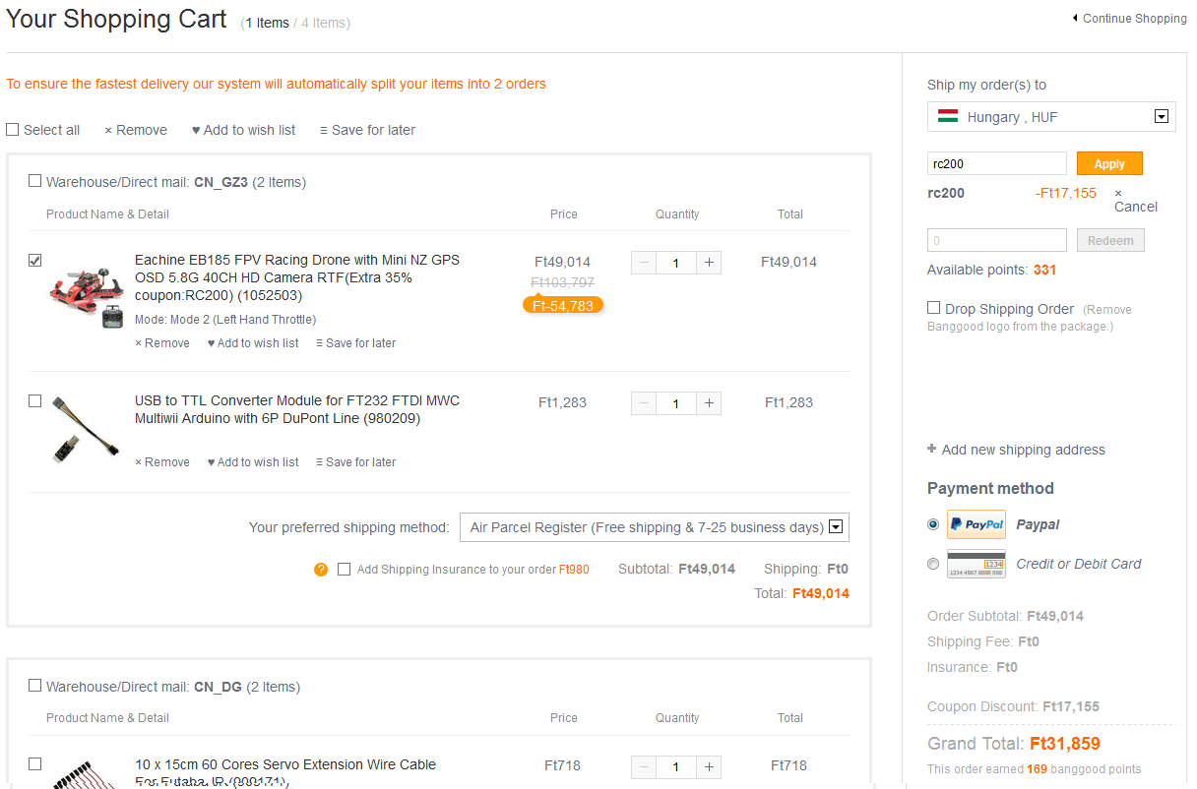Uncheck the Eachine EB185 drone item checkbox

coord(35,261)
